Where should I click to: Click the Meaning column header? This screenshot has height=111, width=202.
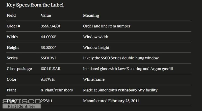coord(91,16)
